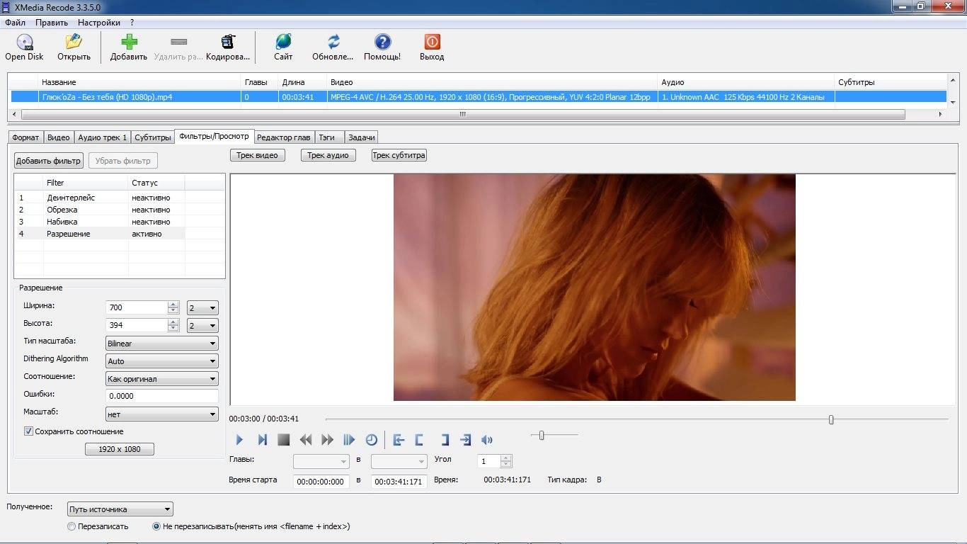Open the Сайт globe icon
This screenshot has width=967, height=544.
283,42
